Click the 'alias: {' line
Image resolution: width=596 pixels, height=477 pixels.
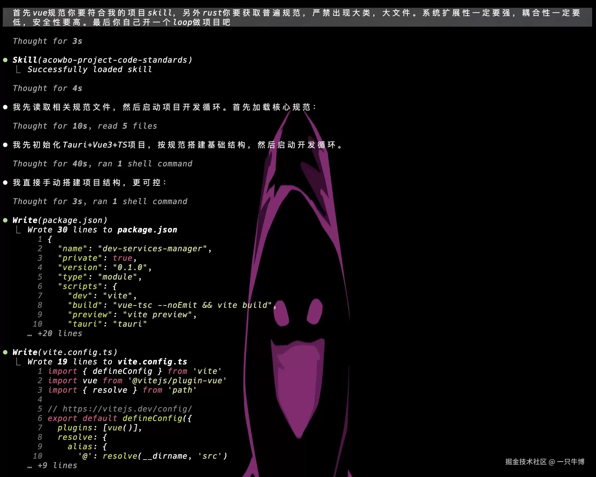[x=87, y=446]
